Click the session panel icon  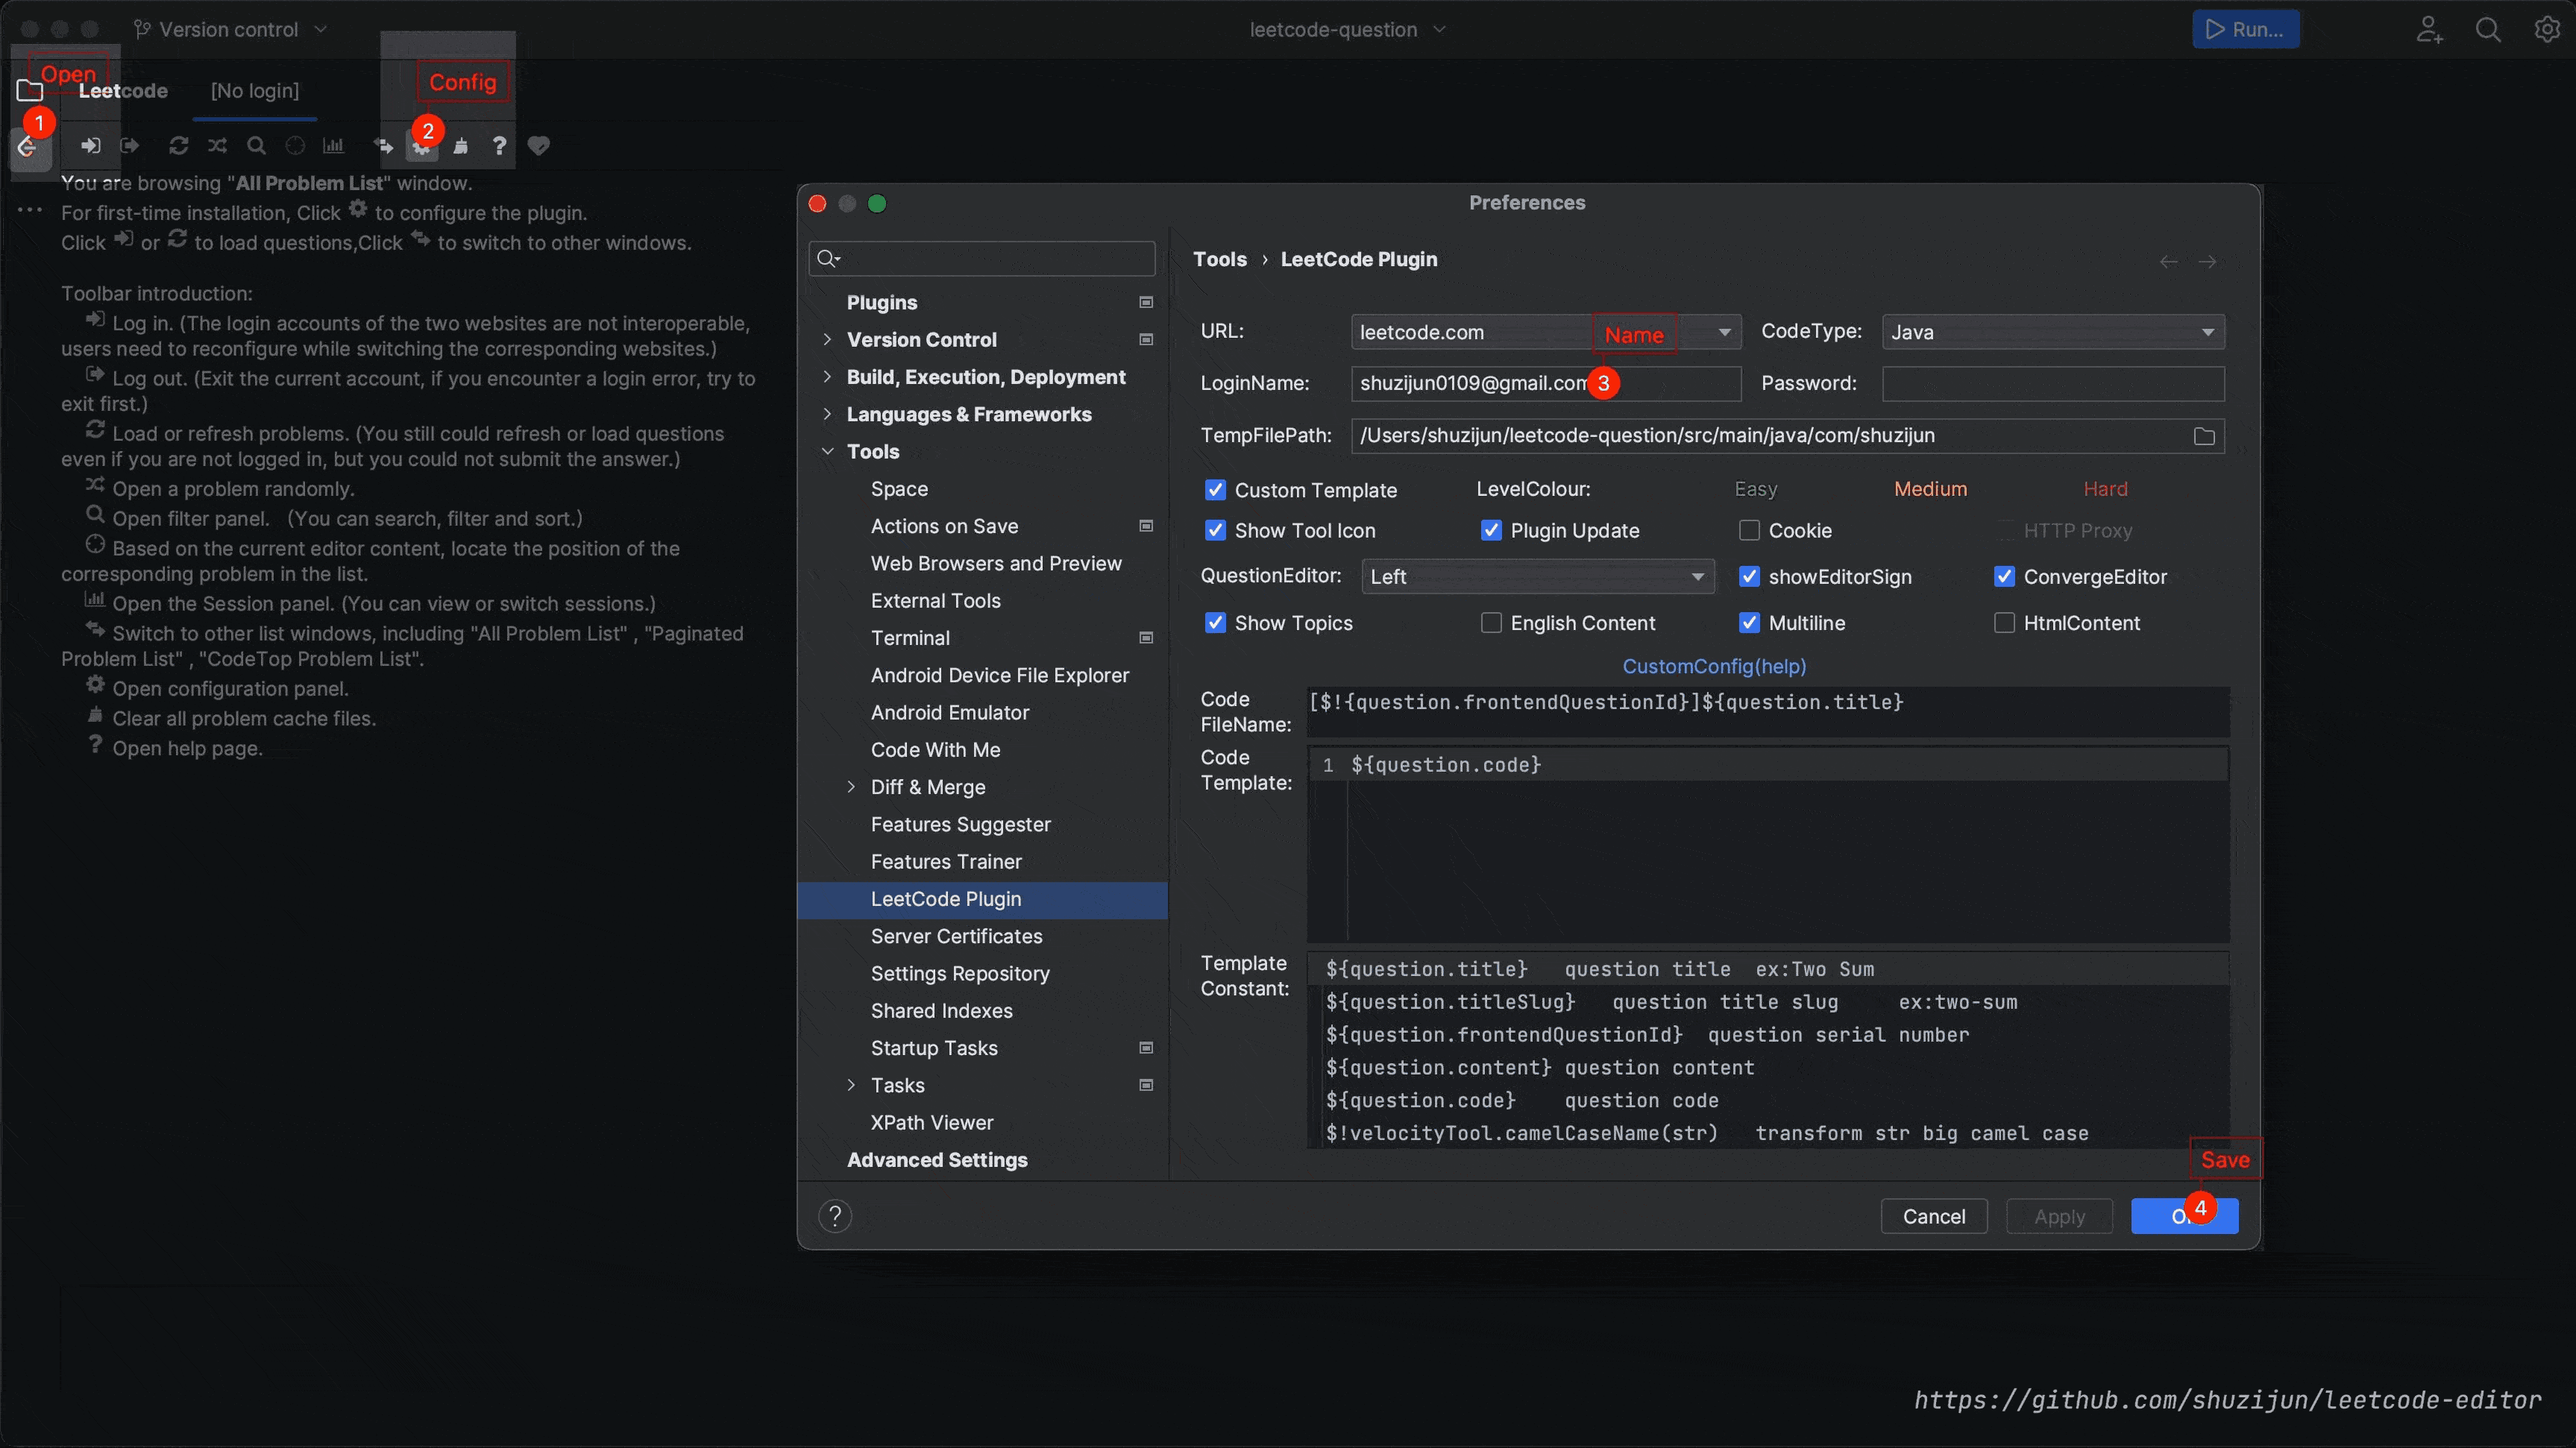333,145
